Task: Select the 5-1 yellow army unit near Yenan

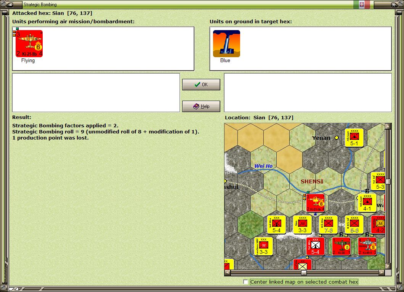Action: tap(354, 138)
